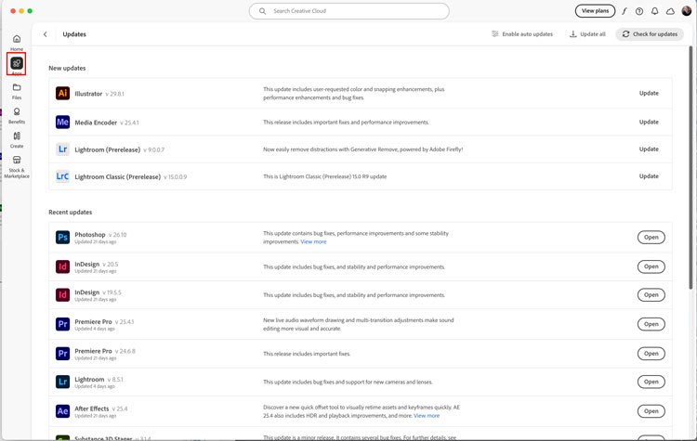Open the Apps section in sidebar
This screenshot has height=441, width=697.
17,64
